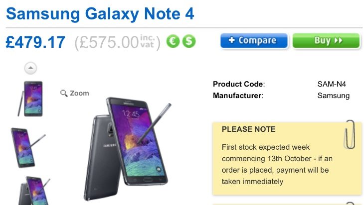This screenshot has width=364, height=205.
Task: Click the SAM-N4 product code
Action: [332, 84]
